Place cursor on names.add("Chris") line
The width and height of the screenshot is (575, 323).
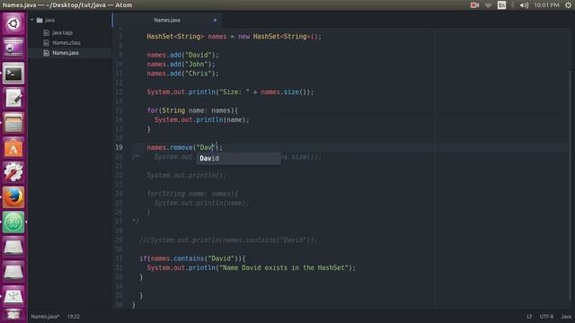(x=182, y=74)
